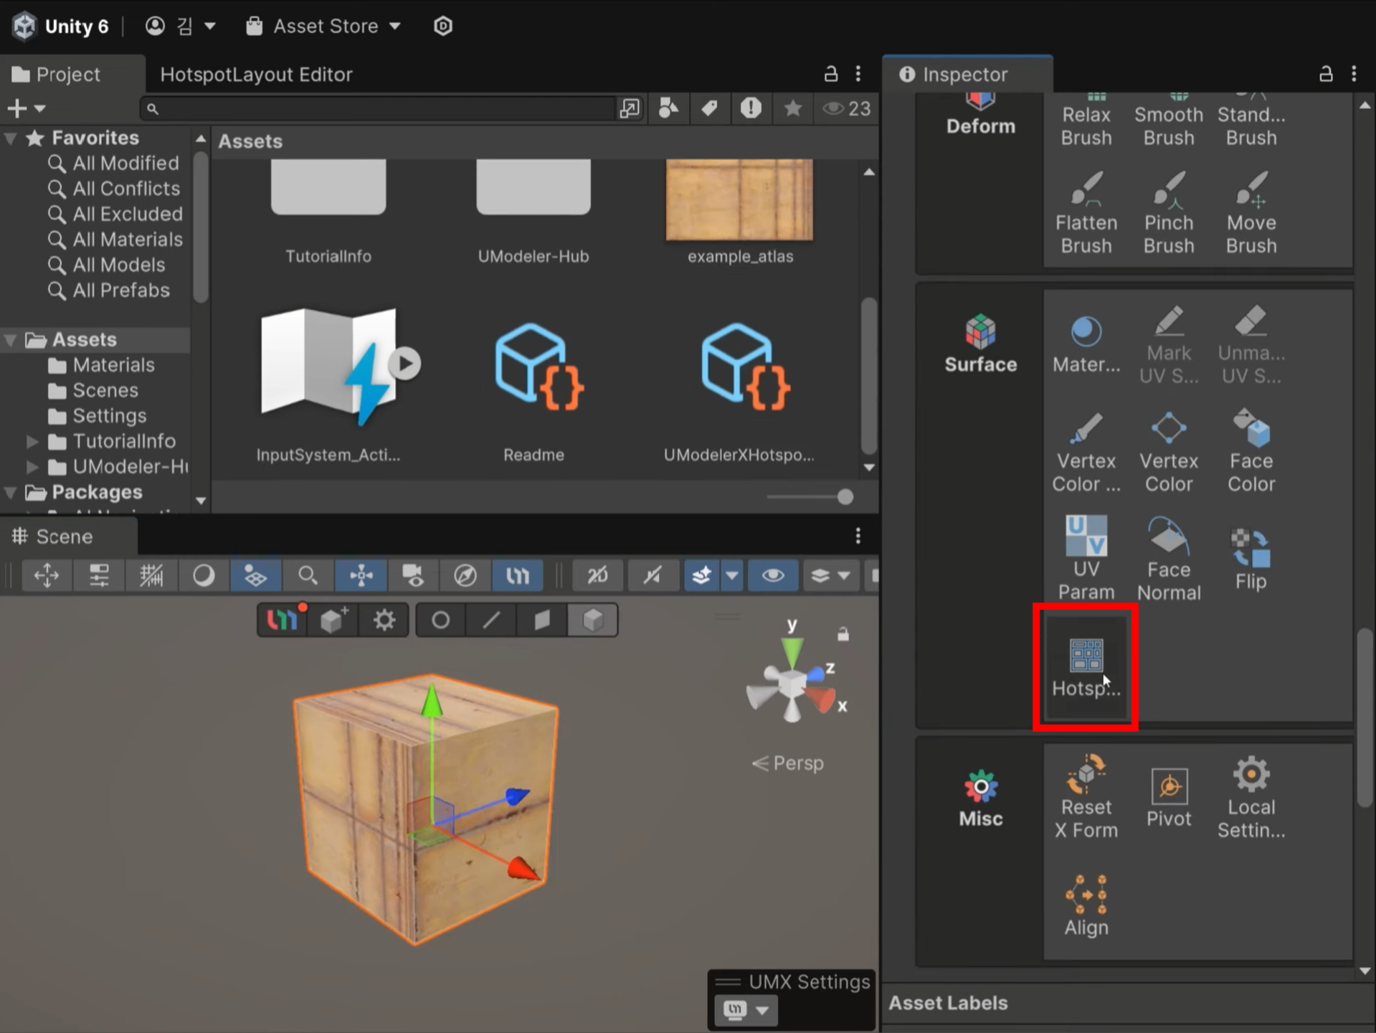Click the UModeler logo button in scene overlay

282,620
